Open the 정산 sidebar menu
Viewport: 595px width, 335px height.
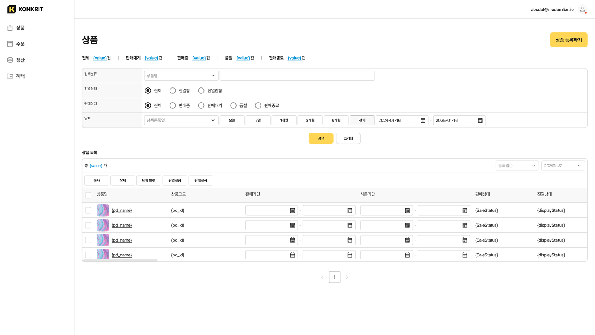click(16, 60)
